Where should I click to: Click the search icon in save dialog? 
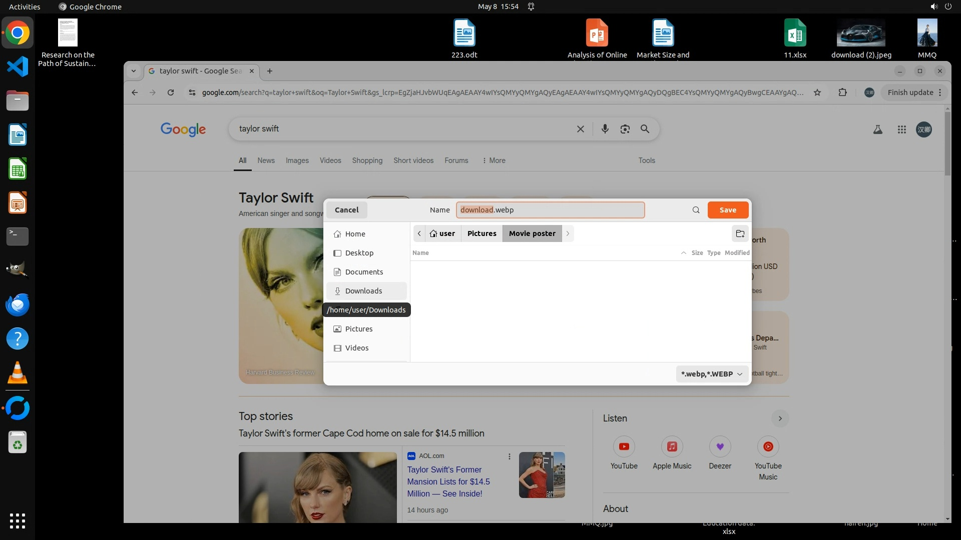tap(696, 210)
